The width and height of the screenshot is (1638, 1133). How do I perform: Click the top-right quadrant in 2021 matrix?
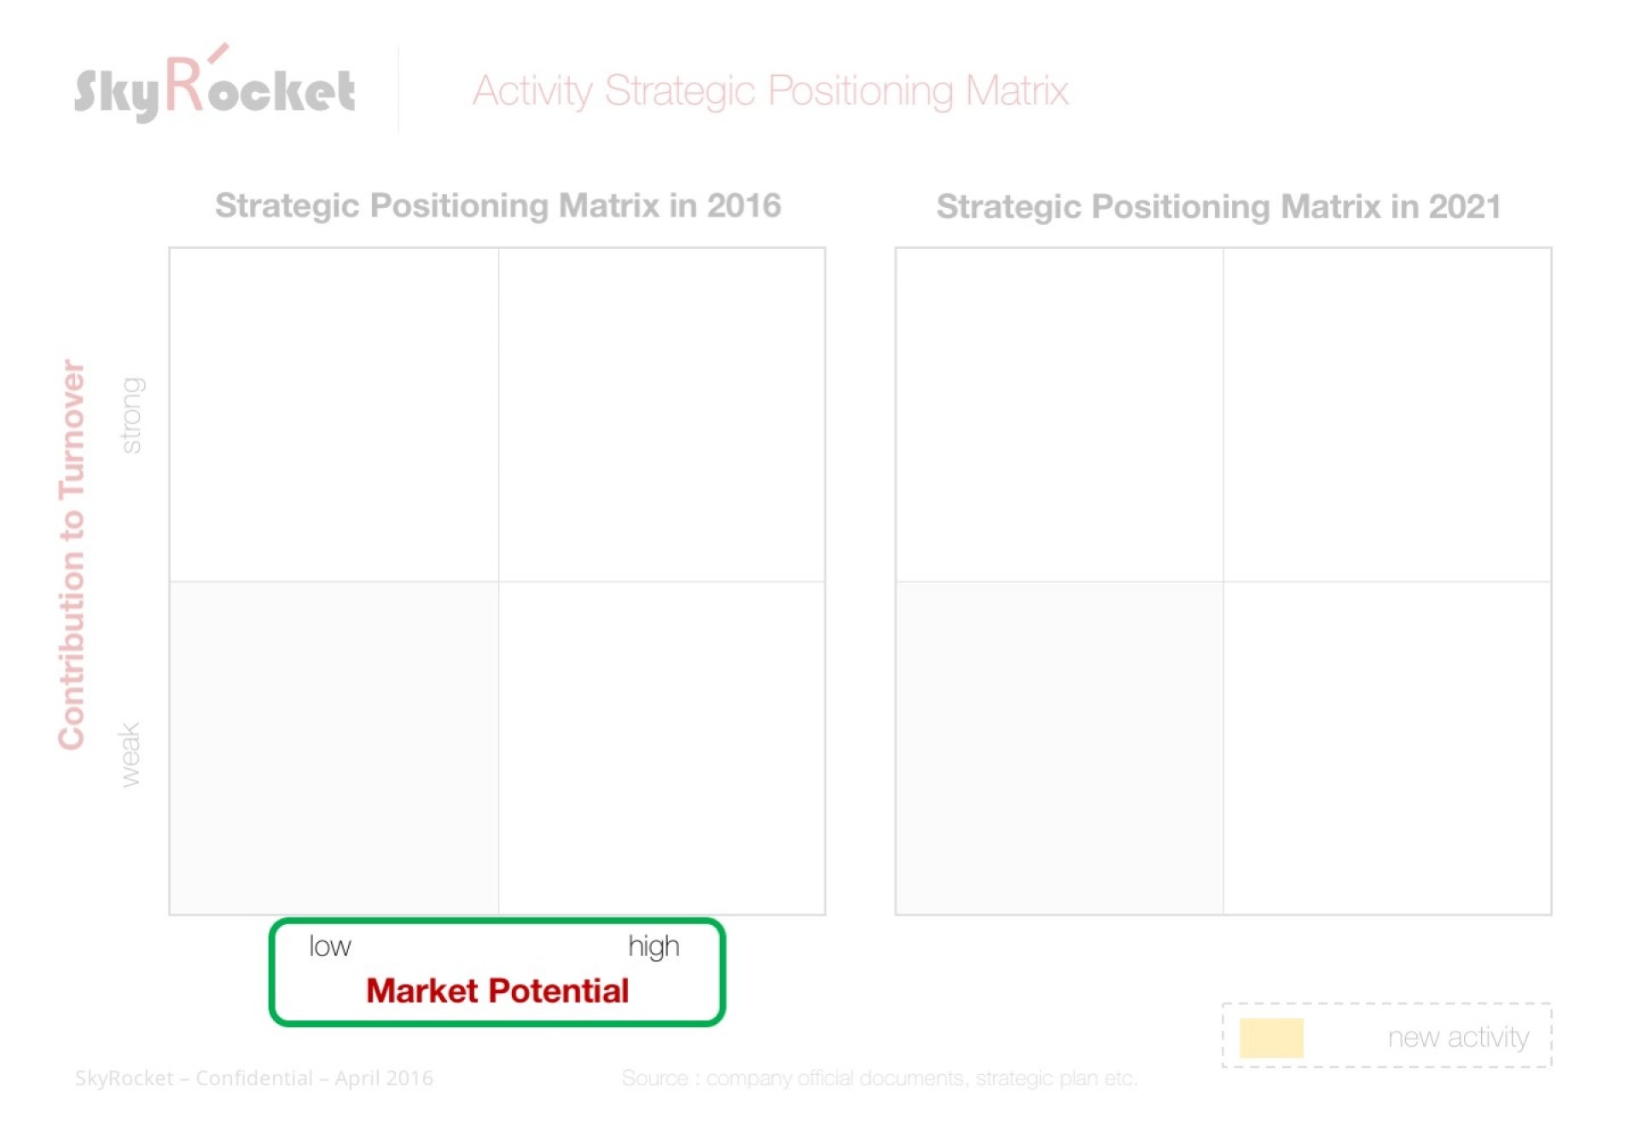tap(1386, 415)
